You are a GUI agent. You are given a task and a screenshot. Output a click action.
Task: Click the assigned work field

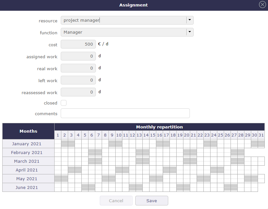coord(78,56)
